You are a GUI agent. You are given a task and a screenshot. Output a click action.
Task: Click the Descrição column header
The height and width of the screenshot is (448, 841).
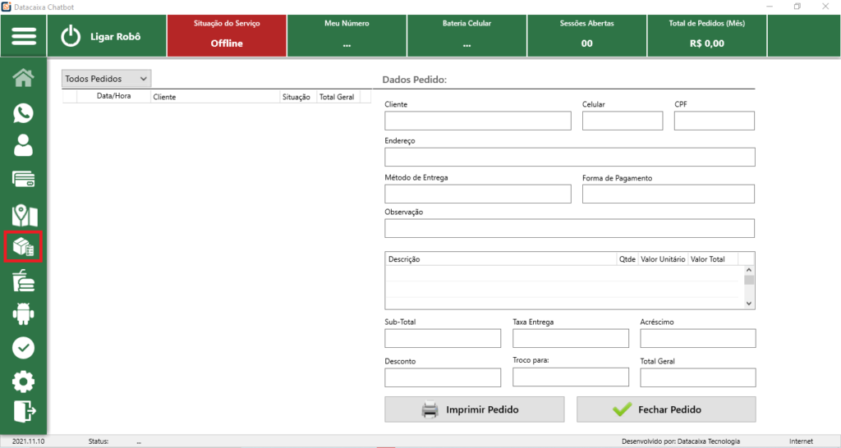tap(501, 258)
